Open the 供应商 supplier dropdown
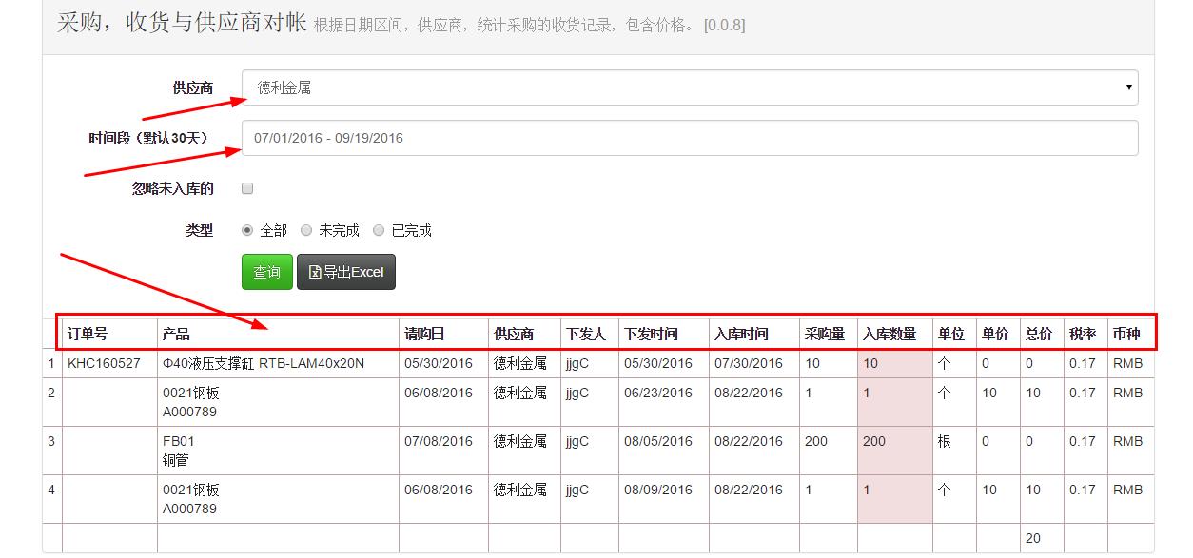1193x558 pixels. pos(689,87)
